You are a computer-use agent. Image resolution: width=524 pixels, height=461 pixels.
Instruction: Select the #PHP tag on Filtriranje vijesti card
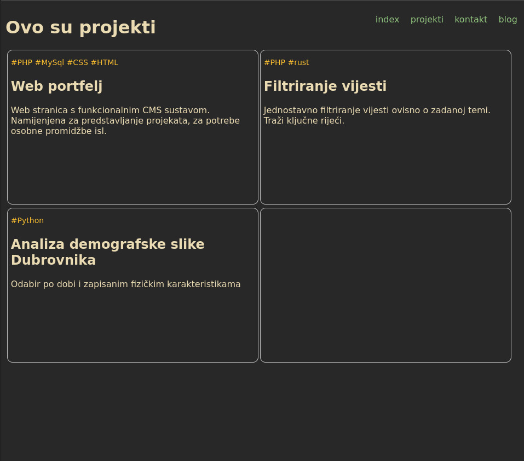(x=275, y=62)
